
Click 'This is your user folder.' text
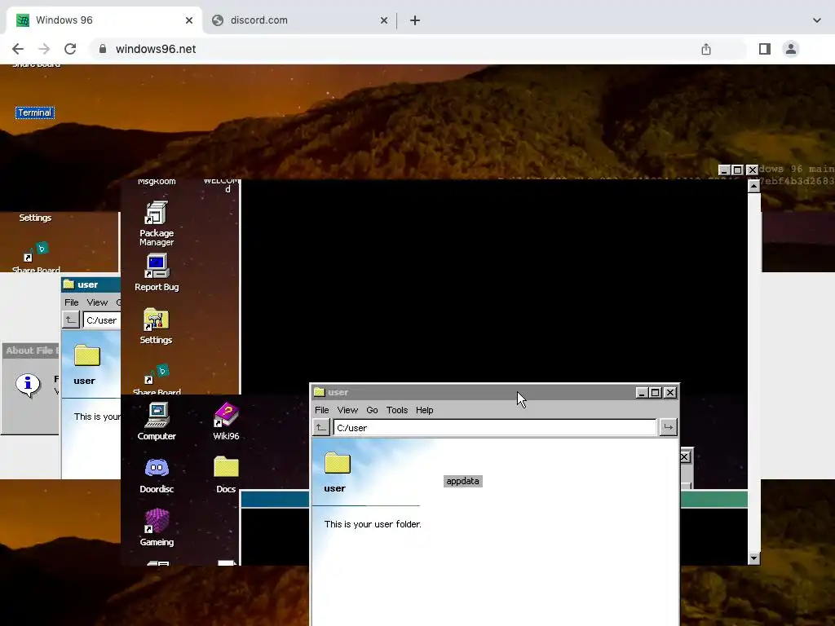pyautogui.click(x=373, y=524)
